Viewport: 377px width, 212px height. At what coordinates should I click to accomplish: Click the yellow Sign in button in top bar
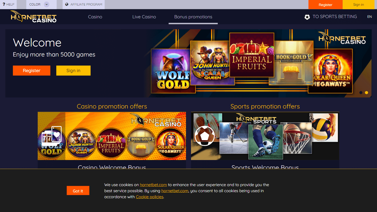(x=358, y=5)
